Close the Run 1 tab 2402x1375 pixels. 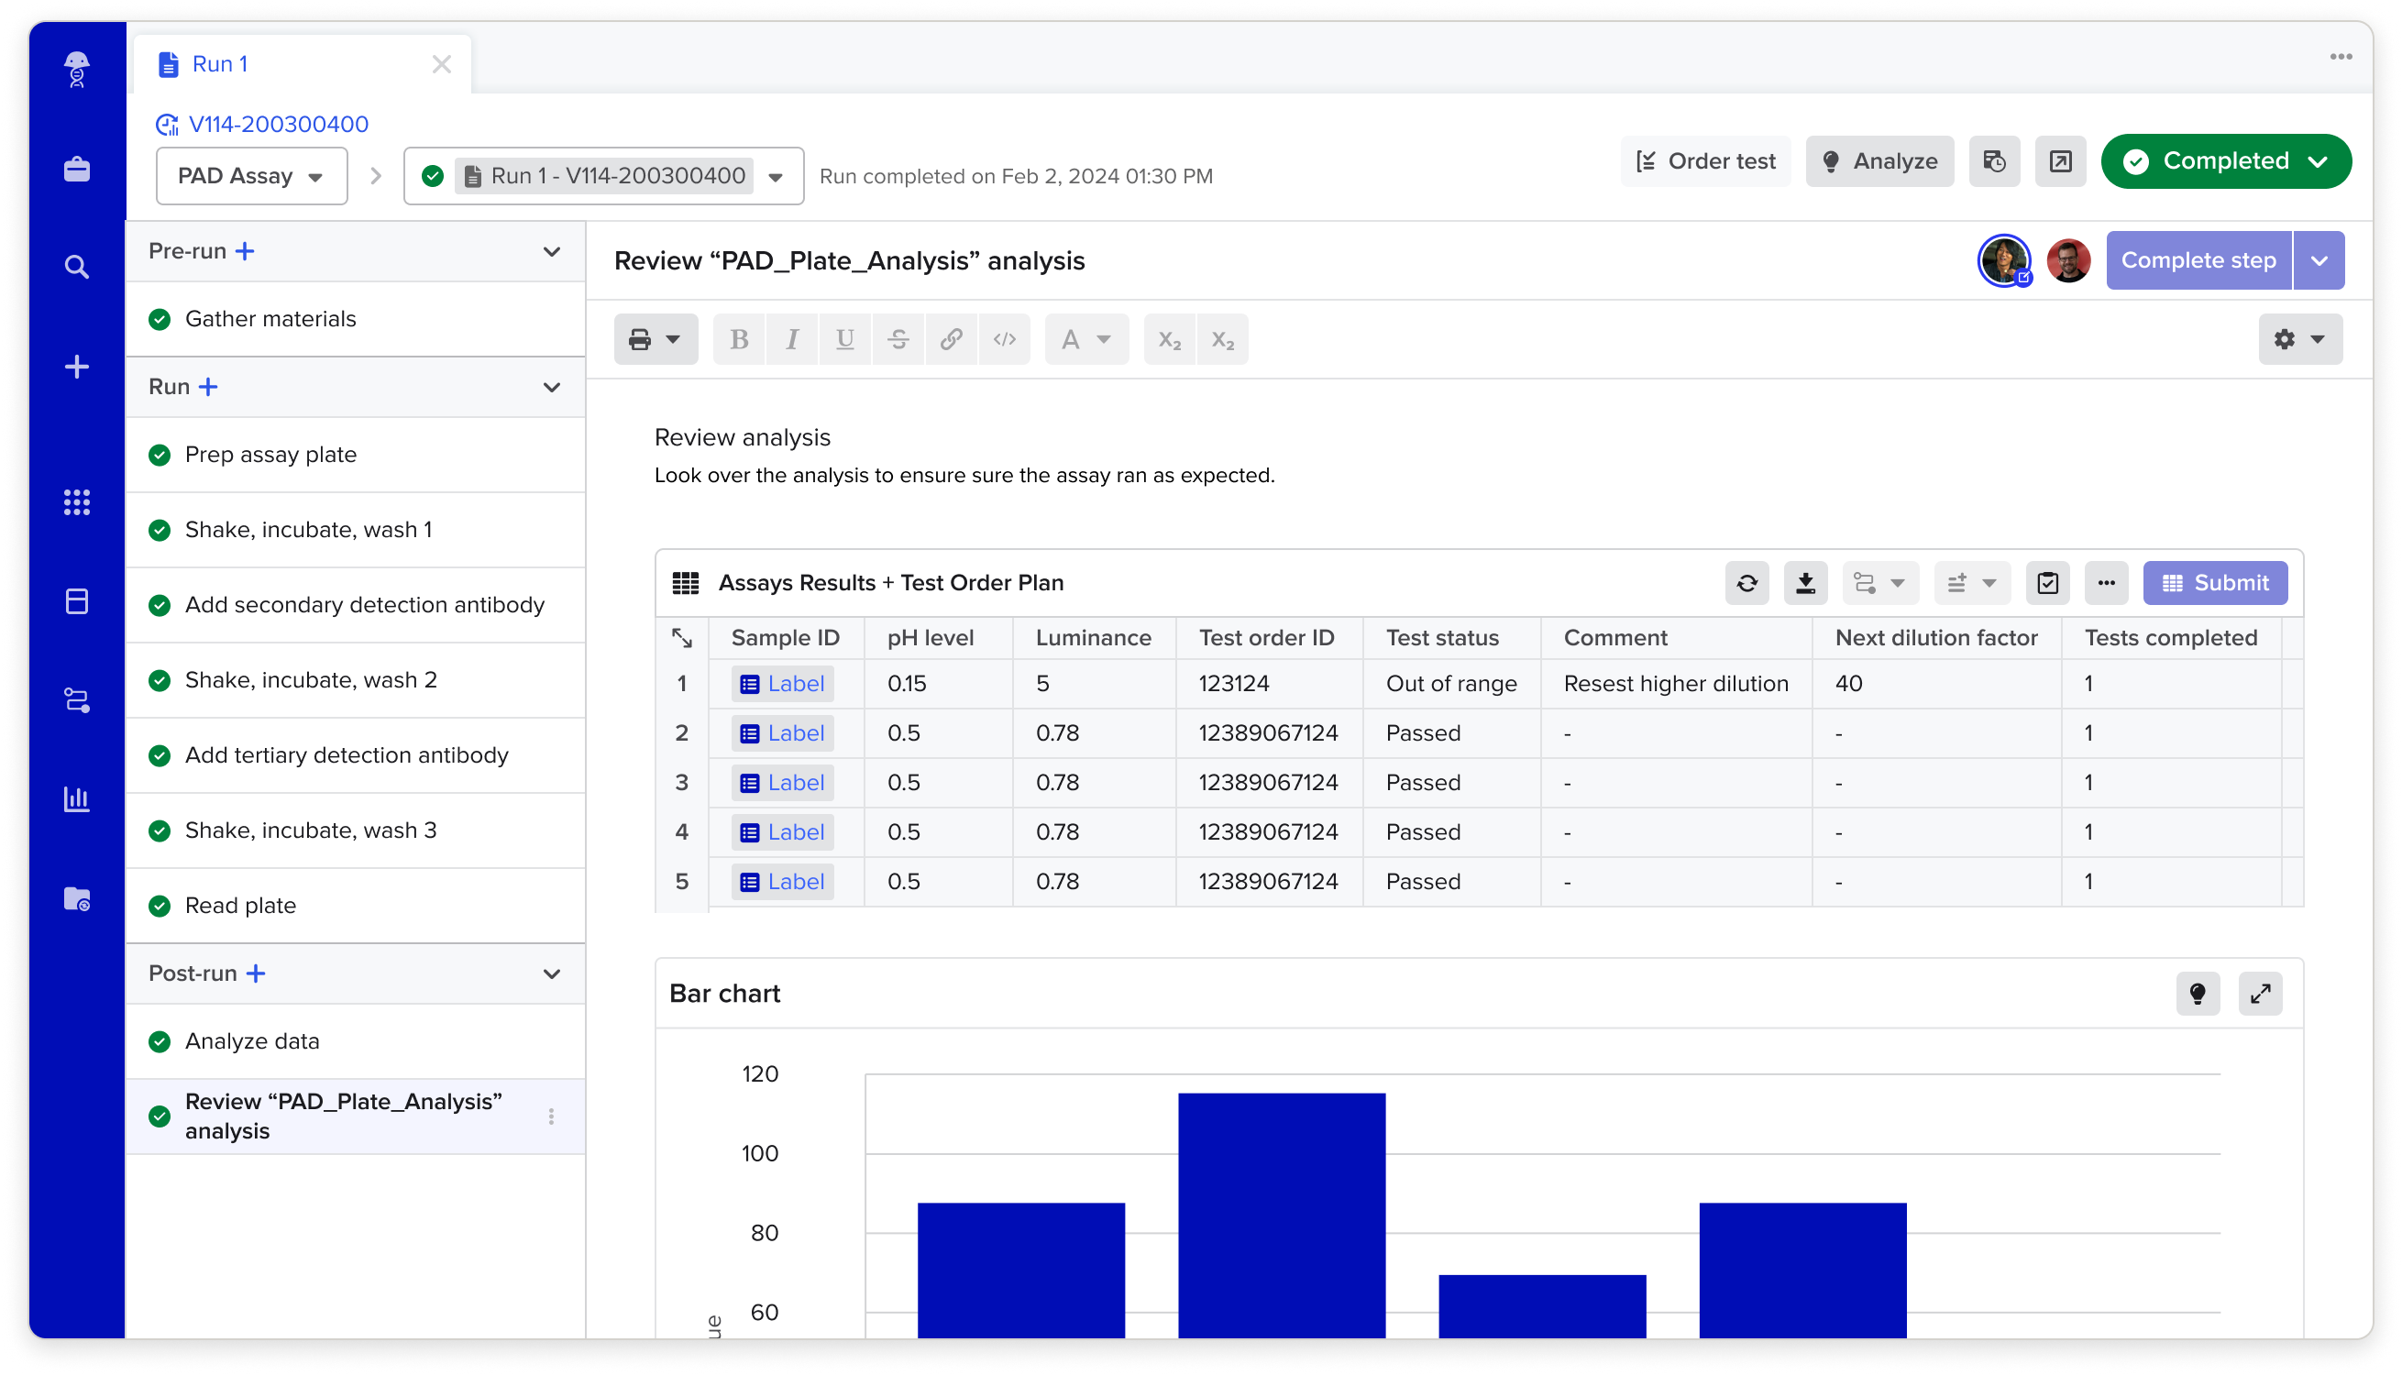point(441,64)
